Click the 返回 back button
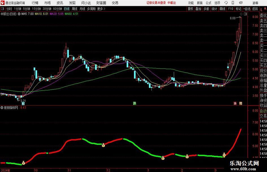267x172 pixels. (x=255, y=9)
